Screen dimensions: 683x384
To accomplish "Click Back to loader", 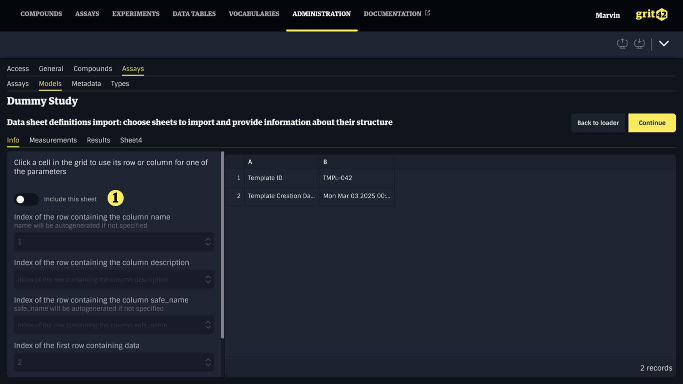I will 598,122.
